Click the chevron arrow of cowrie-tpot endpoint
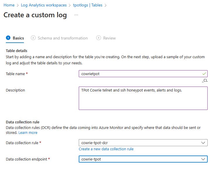Screen dimensions: 224x176 [203, 159]
